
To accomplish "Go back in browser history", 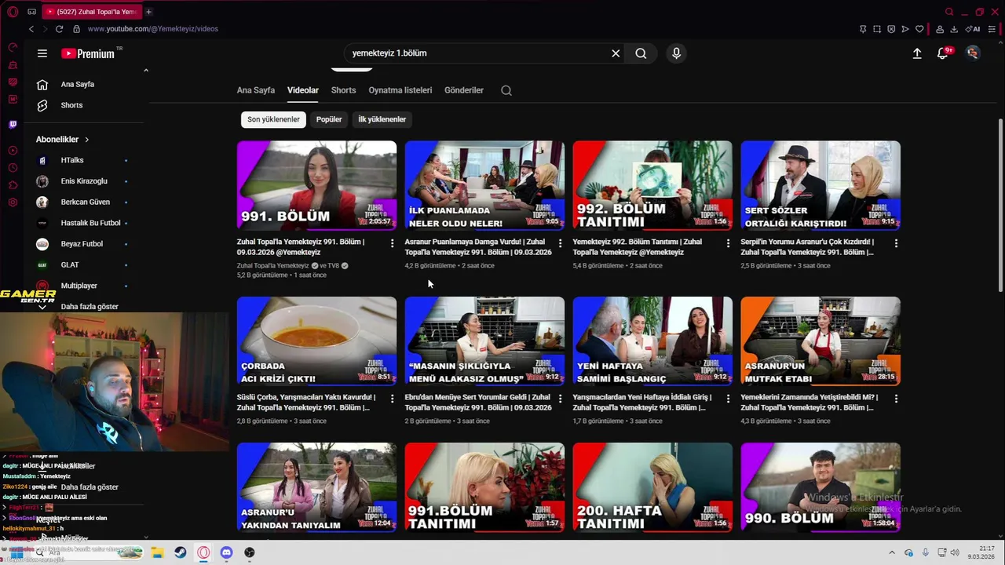I will pos(31,29).
